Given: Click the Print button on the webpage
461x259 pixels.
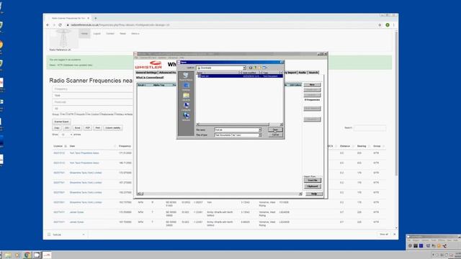Looking at the screenshot, I should coord(98,128).
